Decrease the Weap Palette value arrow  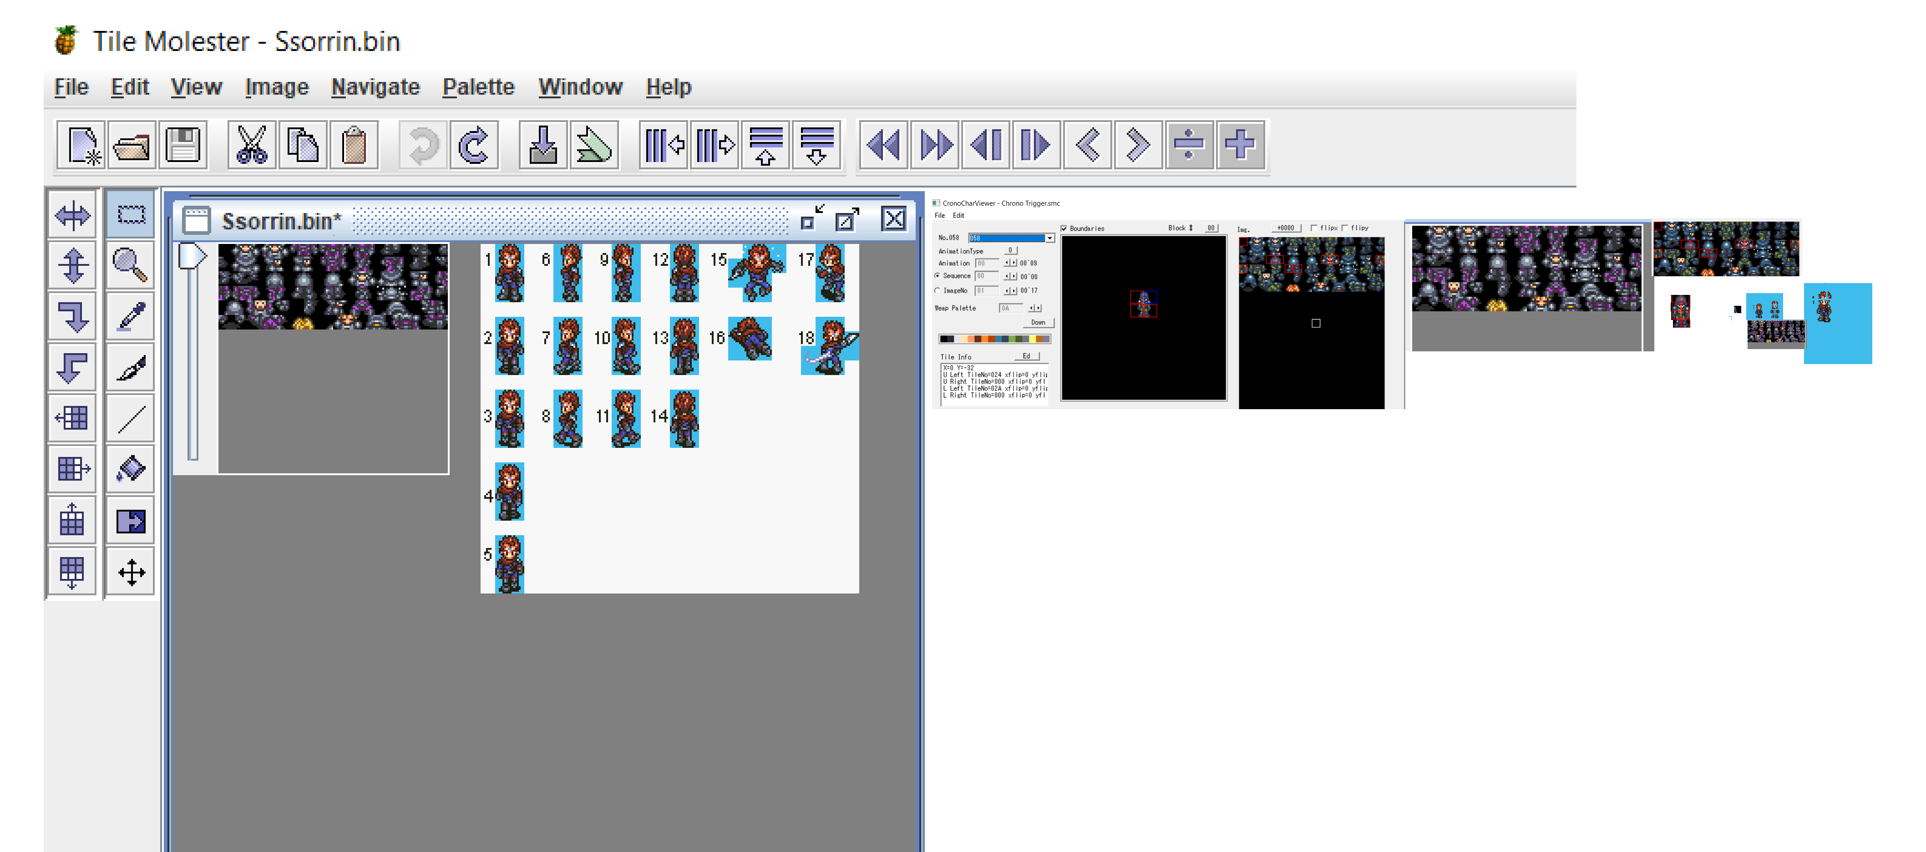click(1032, 308)
